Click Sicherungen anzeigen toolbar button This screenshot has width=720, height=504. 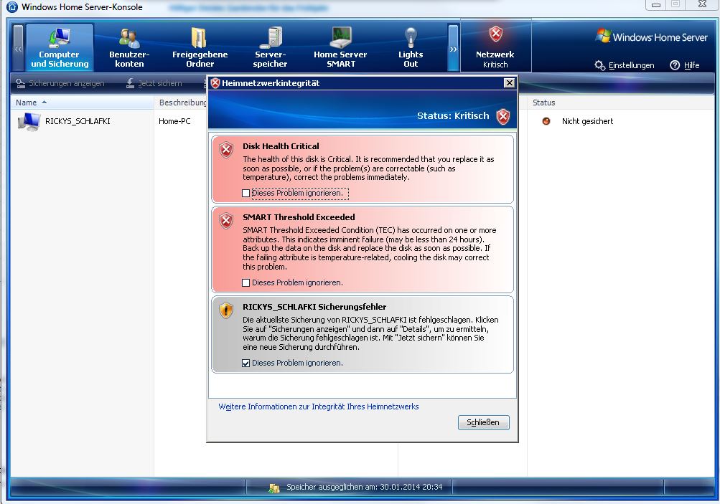pos(60,83)
